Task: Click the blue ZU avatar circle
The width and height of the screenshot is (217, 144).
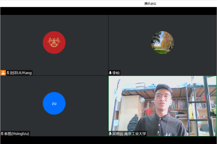Action: [x=54, y=103]
